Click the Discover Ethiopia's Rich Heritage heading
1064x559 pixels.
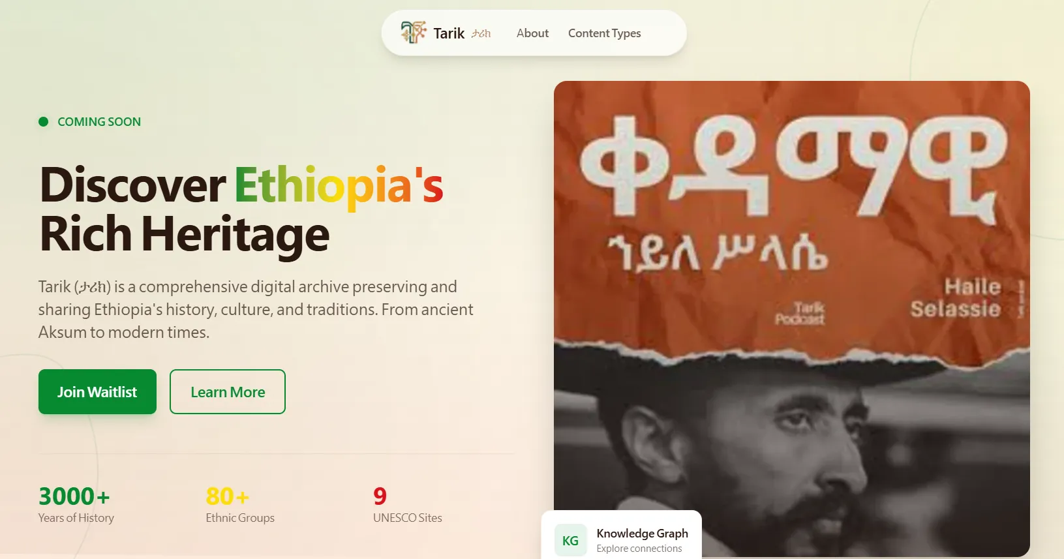[241, 209]
